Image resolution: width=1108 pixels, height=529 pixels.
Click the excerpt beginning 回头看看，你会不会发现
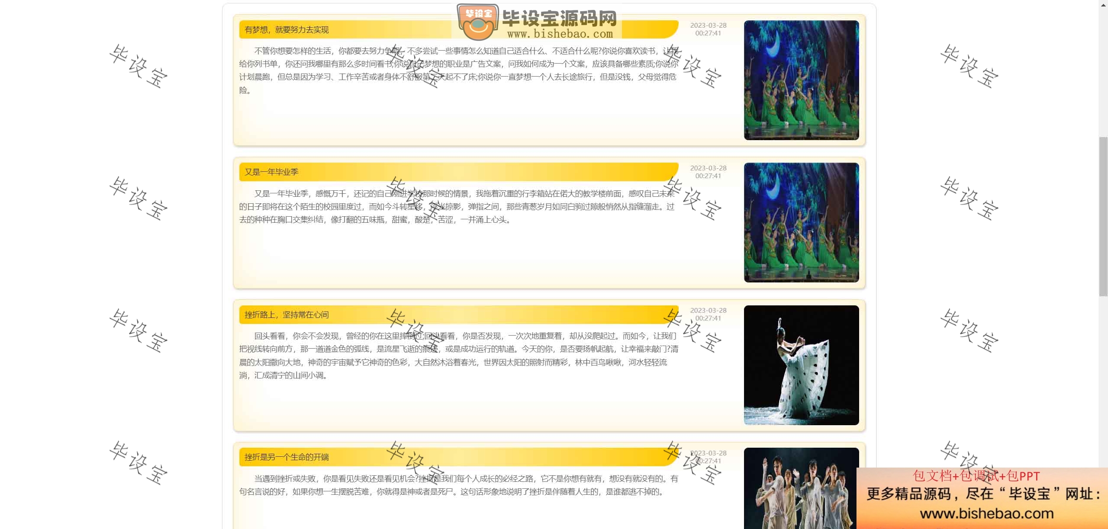[x=459, y=356]
